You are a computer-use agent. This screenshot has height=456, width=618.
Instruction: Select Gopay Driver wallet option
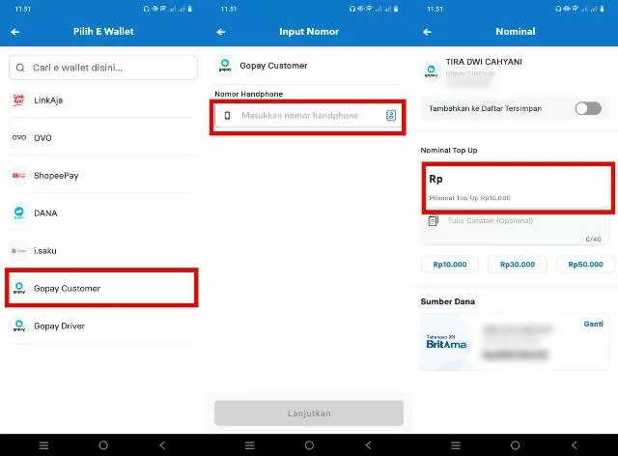click(x=102, y=326)
